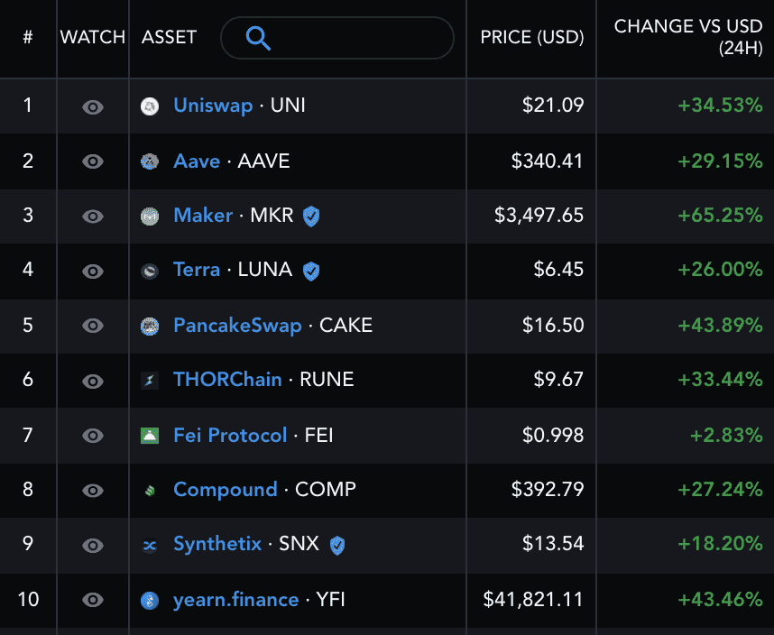Open the Synthetix asset page

217,545
